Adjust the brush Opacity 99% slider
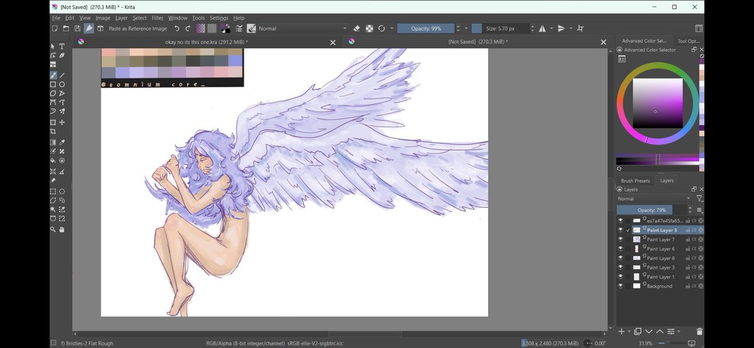 click(x=426, y=28)
